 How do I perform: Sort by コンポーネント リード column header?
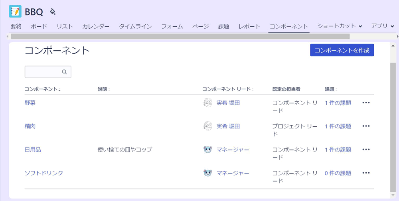click(x=228, y=89)
